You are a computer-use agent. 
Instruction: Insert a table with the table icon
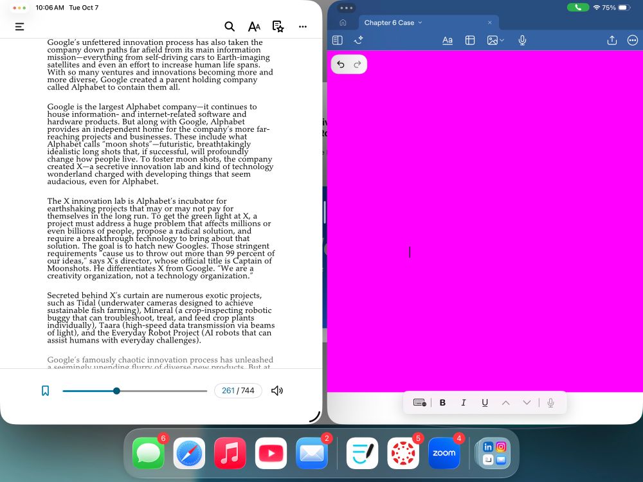[470, 40]
